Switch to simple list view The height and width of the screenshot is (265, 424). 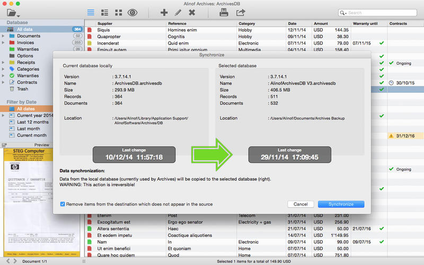point(91,12)
